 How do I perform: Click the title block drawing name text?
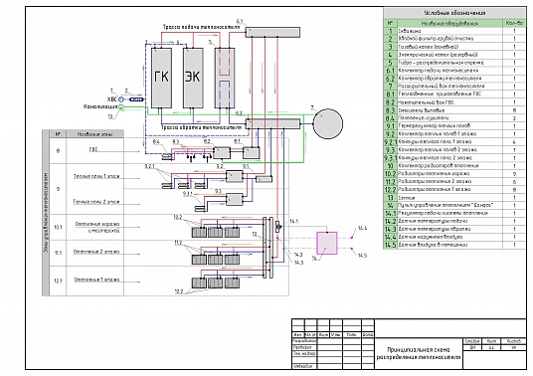tap(419, 353)
